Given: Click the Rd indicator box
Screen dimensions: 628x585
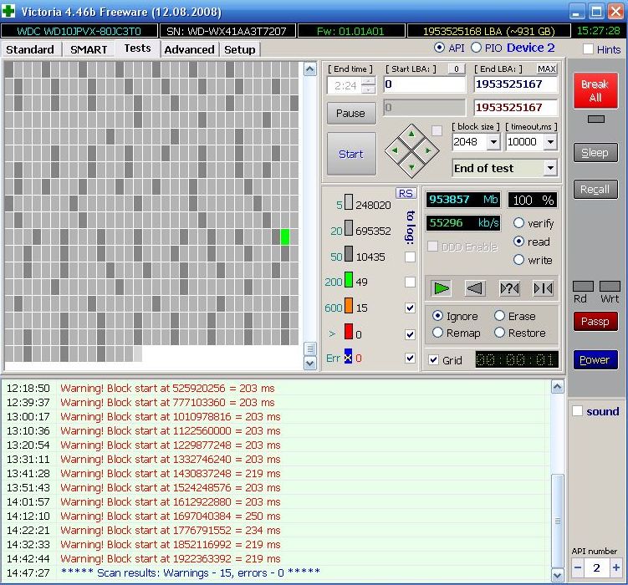Looking at the screenshot, I should point(583,286).
